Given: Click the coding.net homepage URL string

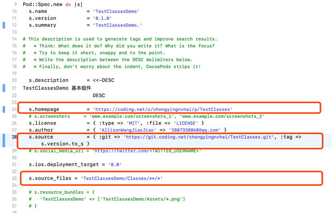Looking at the screenshot, I should (163, 109).
